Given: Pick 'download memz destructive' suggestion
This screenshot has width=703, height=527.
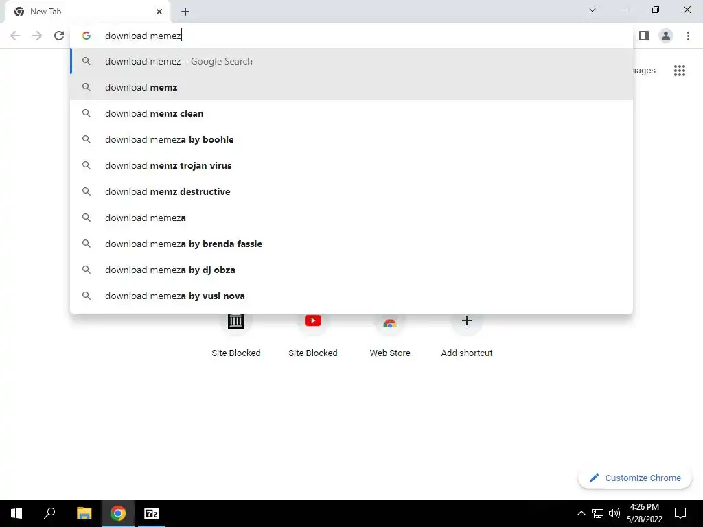Looking at the screenshot, I should click(x=351, y=191).
